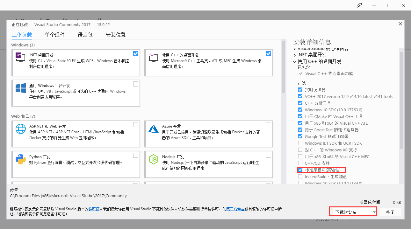Uncheck 用于 x86 和 x64 的 Visual C++ ATL

[x=300, y=123]
